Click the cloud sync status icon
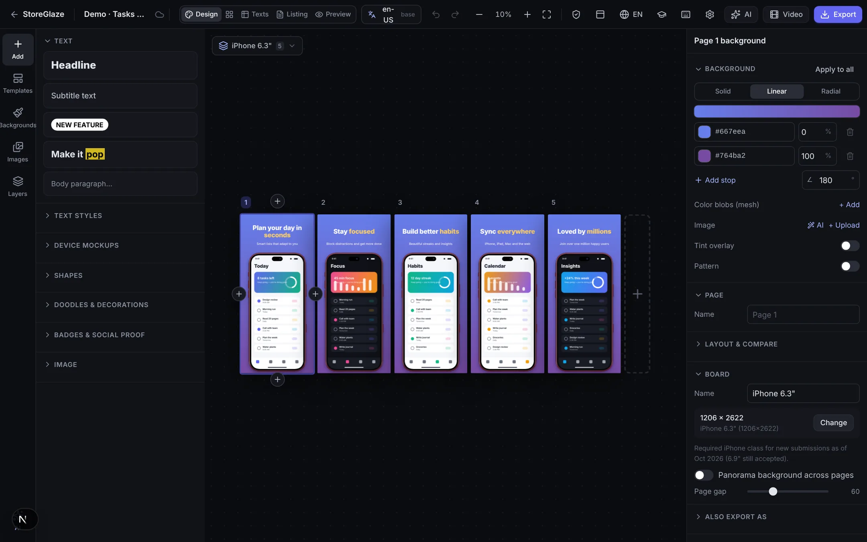The image size is (867, 542). pos(159,14)
